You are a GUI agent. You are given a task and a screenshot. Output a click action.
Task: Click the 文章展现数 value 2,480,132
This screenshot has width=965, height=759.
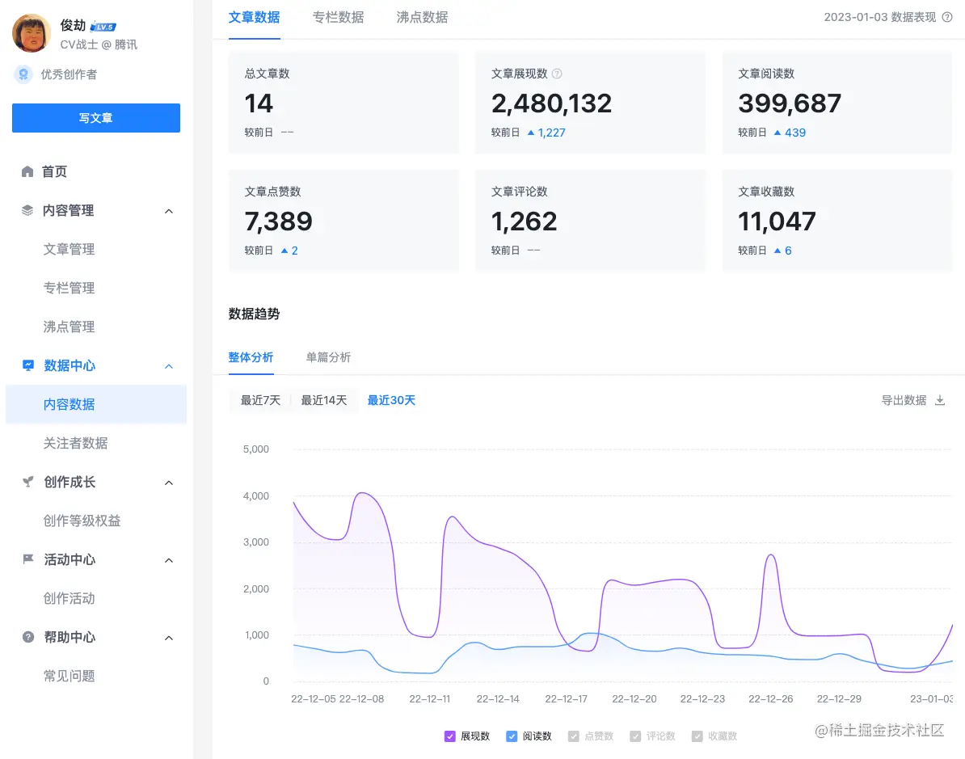(551, 103)
